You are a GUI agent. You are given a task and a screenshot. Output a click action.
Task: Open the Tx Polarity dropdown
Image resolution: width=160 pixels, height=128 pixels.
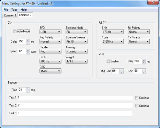click(x=139, y=42)
